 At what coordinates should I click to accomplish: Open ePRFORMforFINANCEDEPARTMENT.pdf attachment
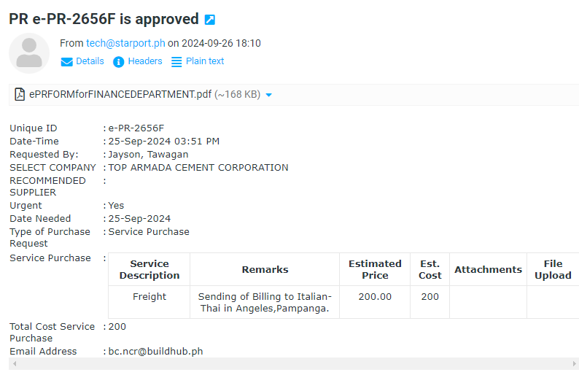(x=120, y=94)
